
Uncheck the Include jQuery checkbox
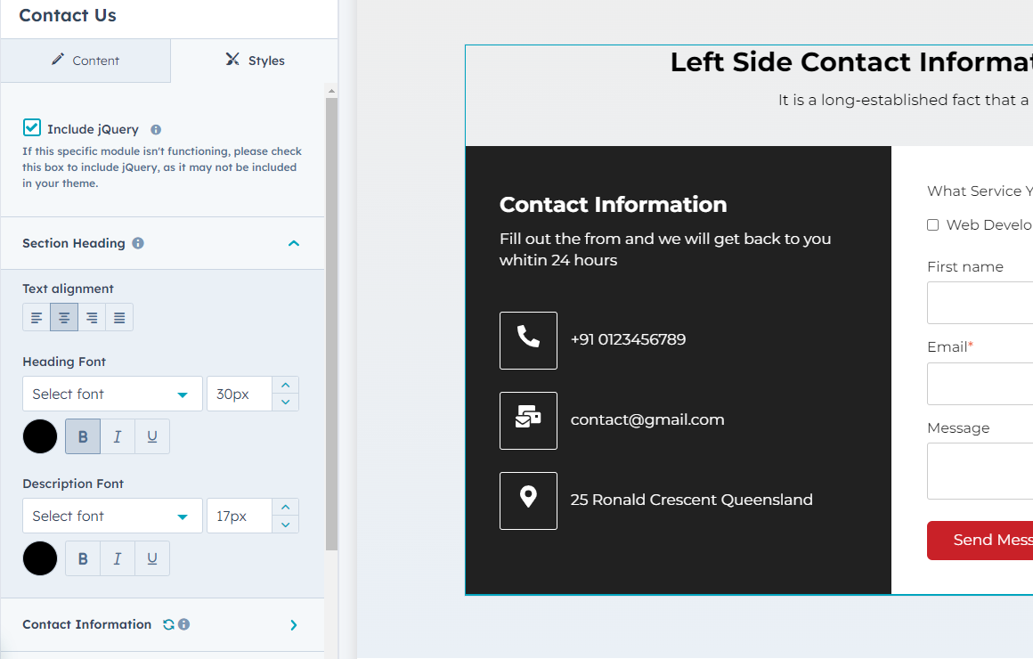(x=32, y=128)
